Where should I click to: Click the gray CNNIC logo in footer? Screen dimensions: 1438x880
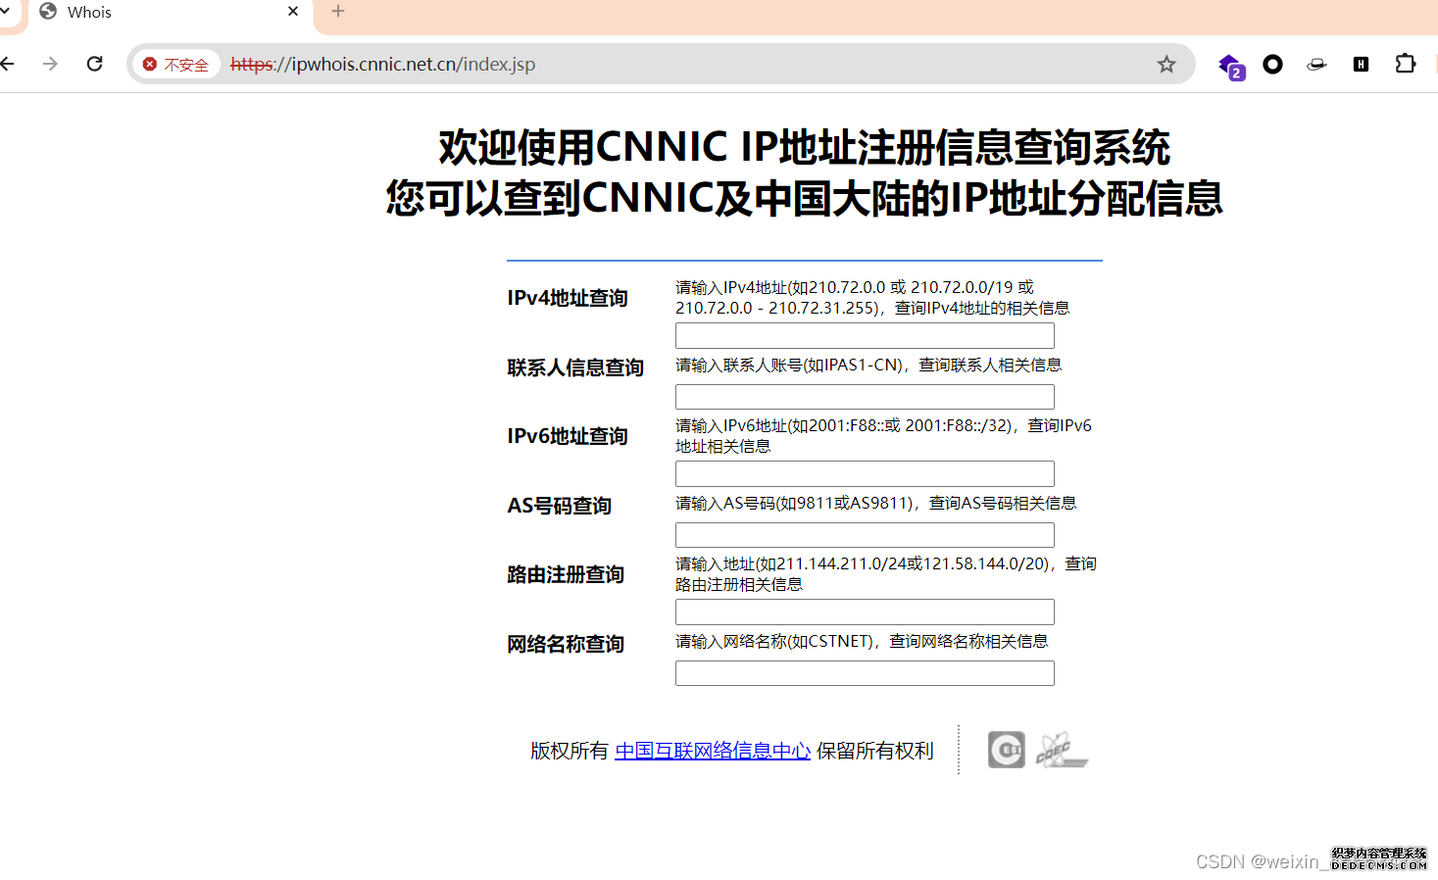pos(1006,750)
